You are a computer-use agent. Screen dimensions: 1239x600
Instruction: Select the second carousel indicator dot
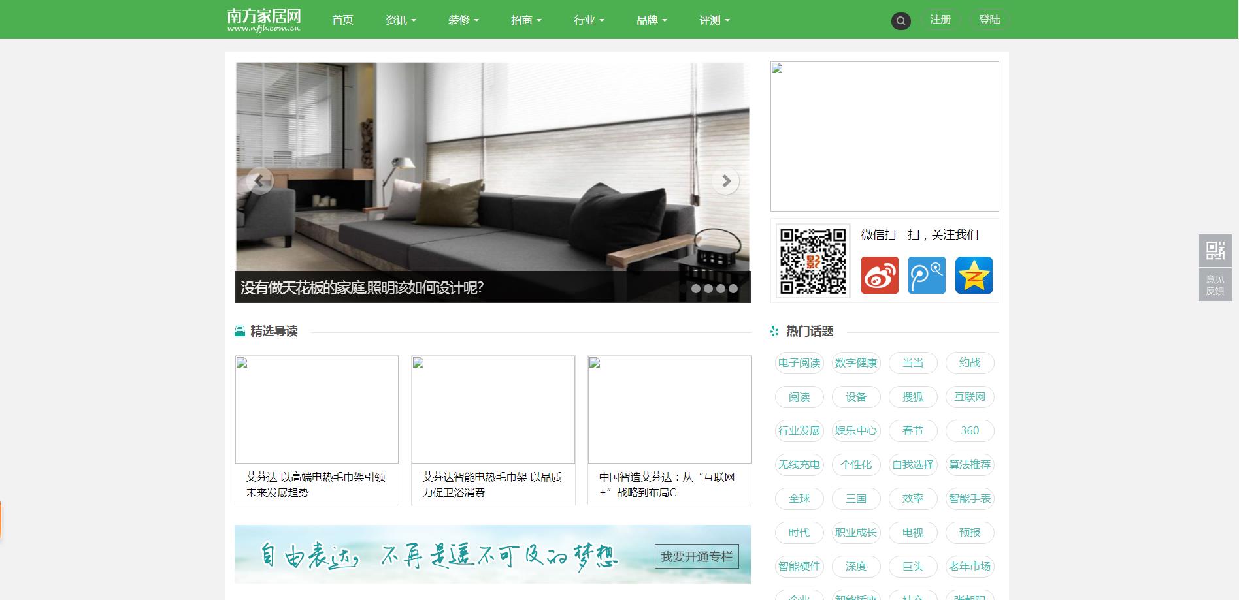coord(708,289)
